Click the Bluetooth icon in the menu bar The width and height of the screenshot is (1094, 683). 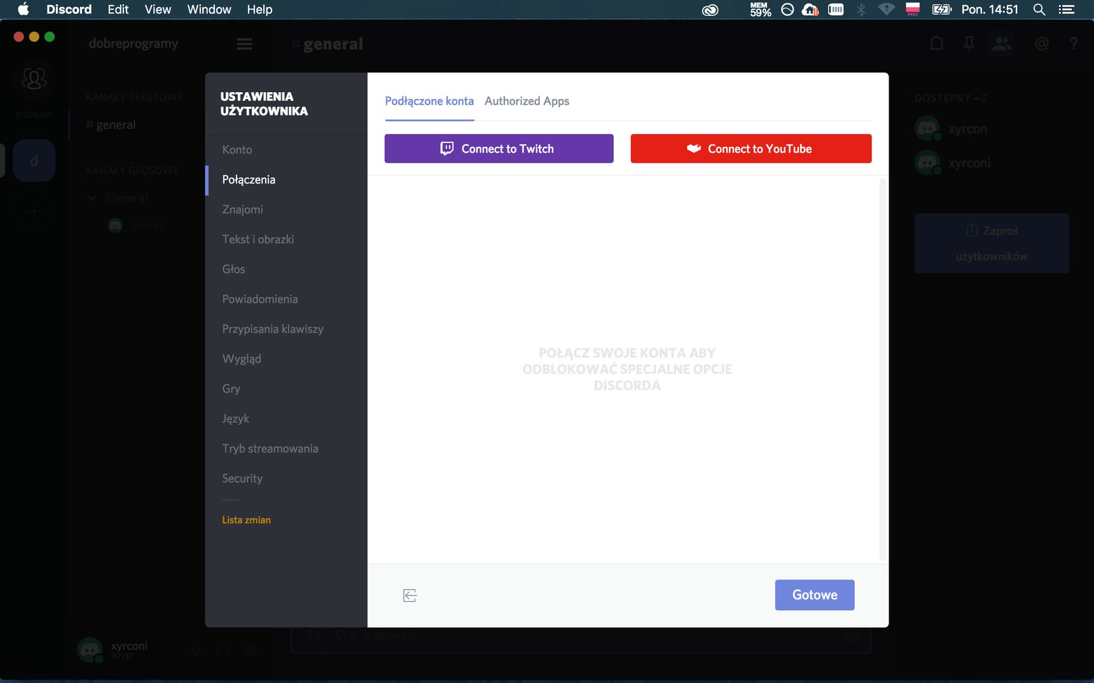861,10
